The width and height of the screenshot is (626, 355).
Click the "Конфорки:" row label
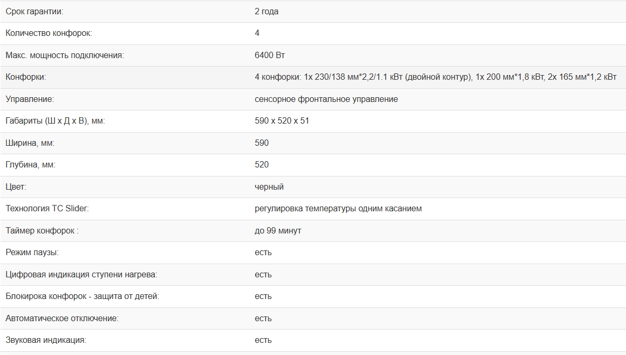[25, 77]
